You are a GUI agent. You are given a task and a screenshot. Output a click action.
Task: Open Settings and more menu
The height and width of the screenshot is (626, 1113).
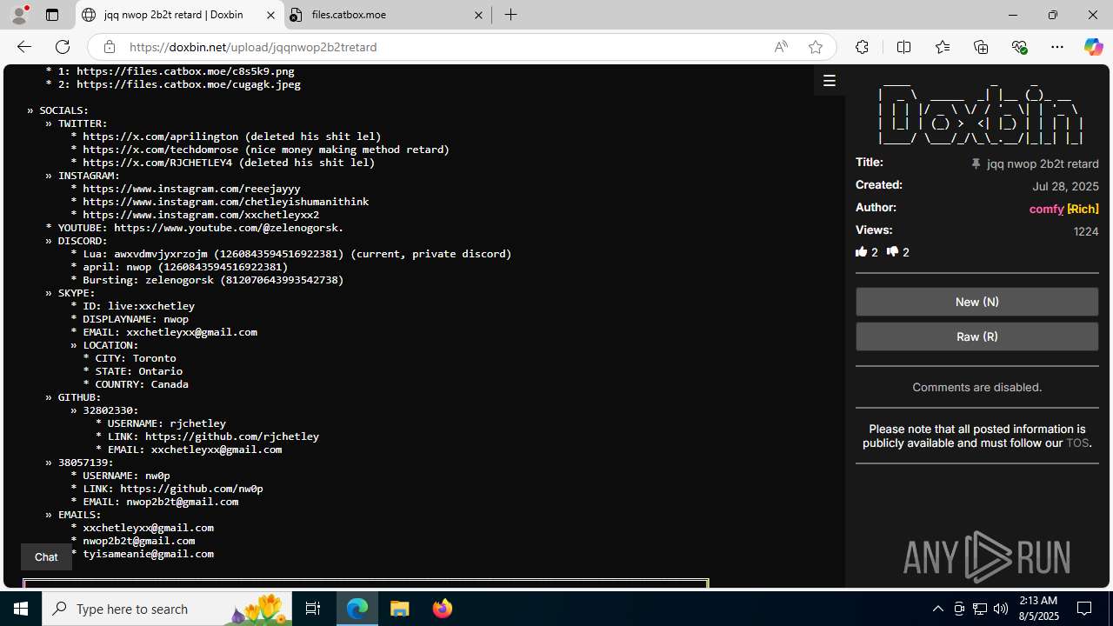[1057, 47]
